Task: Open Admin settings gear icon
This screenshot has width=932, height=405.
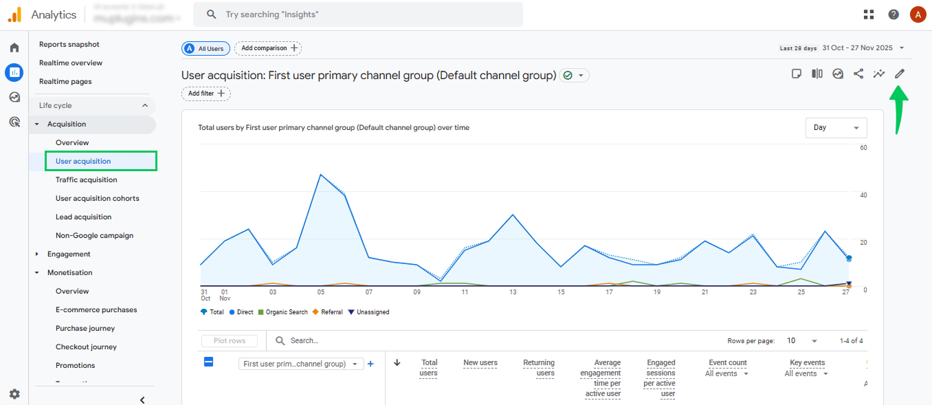Action: click(14, 394)
